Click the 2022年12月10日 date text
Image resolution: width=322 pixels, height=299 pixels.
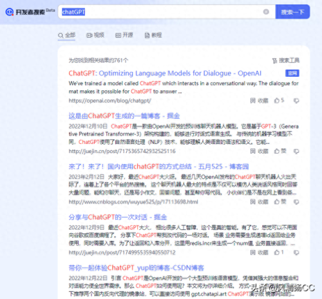88,127
